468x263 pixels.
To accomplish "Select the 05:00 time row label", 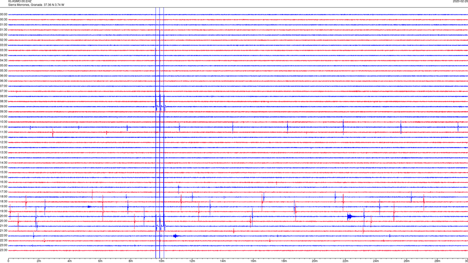I will [3, 66].
